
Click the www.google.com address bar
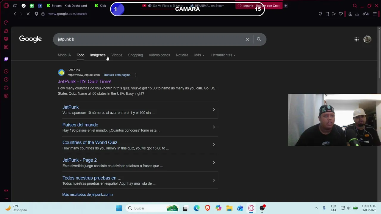tap(67, 14)
